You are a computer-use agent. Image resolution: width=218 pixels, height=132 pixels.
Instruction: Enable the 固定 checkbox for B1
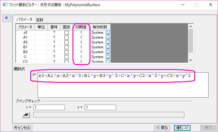pos(66,47)
